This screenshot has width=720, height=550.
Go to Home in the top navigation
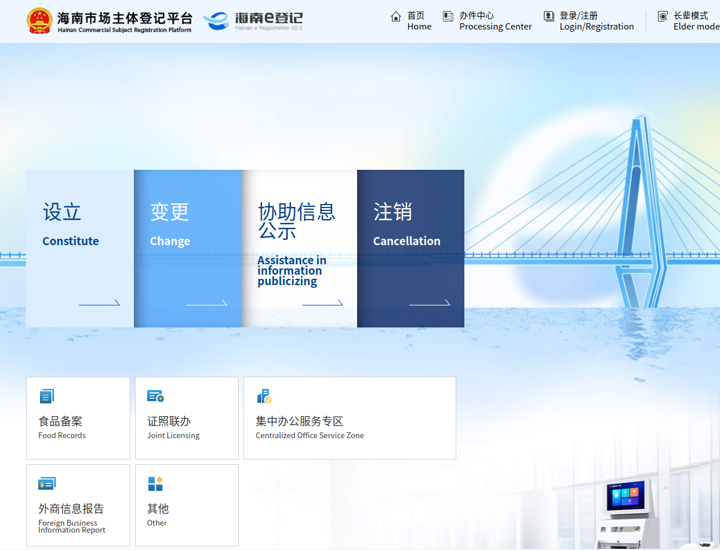419,21
